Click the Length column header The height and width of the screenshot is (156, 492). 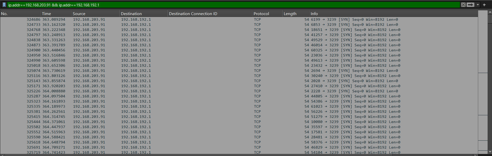pos(296,14)
